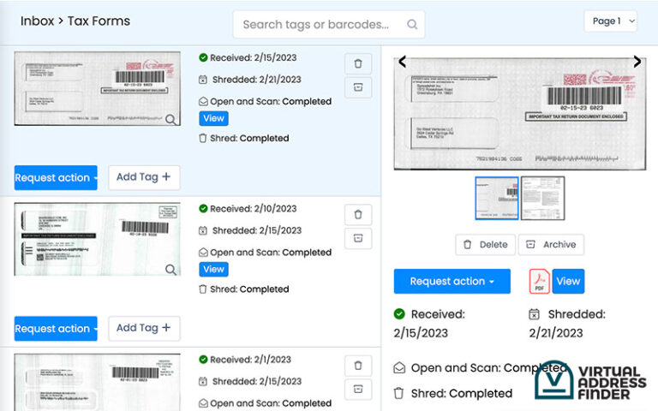Open the PDF file icon in preview panel

pos(539,281)
